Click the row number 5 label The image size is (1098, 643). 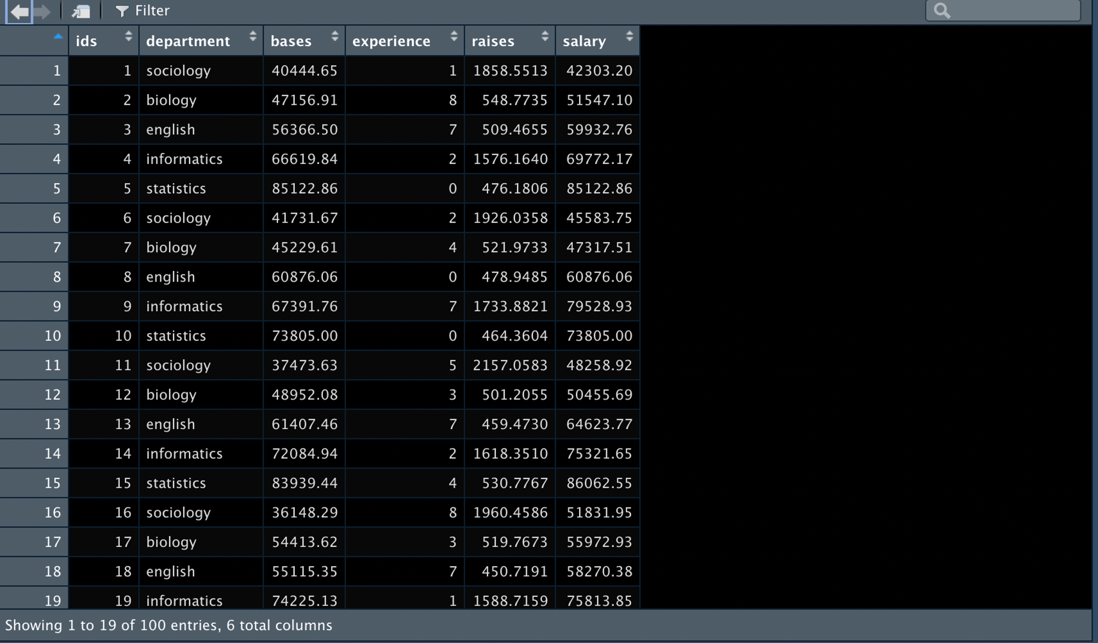tap(57, 189)
